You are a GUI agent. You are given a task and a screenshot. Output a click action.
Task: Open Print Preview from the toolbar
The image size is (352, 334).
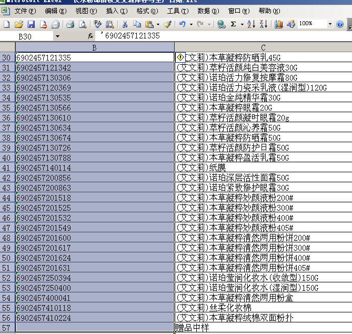[83, 24]
